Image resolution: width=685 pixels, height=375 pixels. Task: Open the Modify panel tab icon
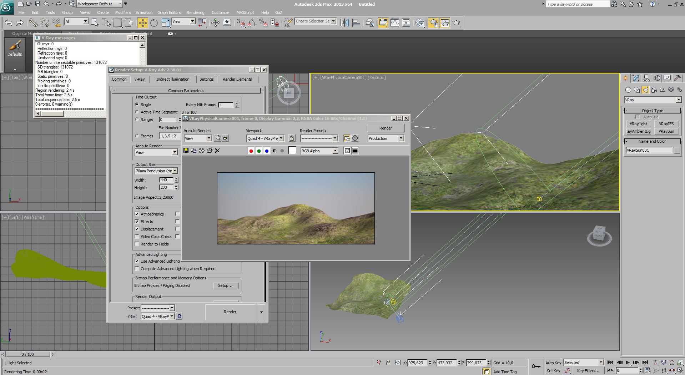[x=636, y=78]
